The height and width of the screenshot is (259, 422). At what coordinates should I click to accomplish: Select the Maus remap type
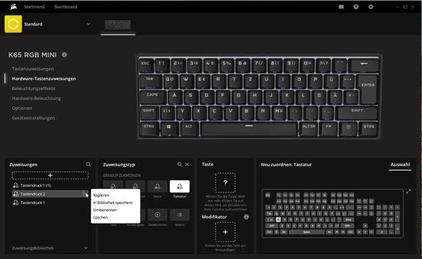pos(157,186)
